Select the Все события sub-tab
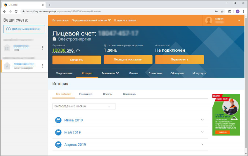 [64, 94]
